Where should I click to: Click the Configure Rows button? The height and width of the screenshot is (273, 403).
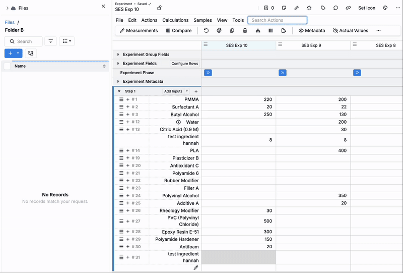184,64
